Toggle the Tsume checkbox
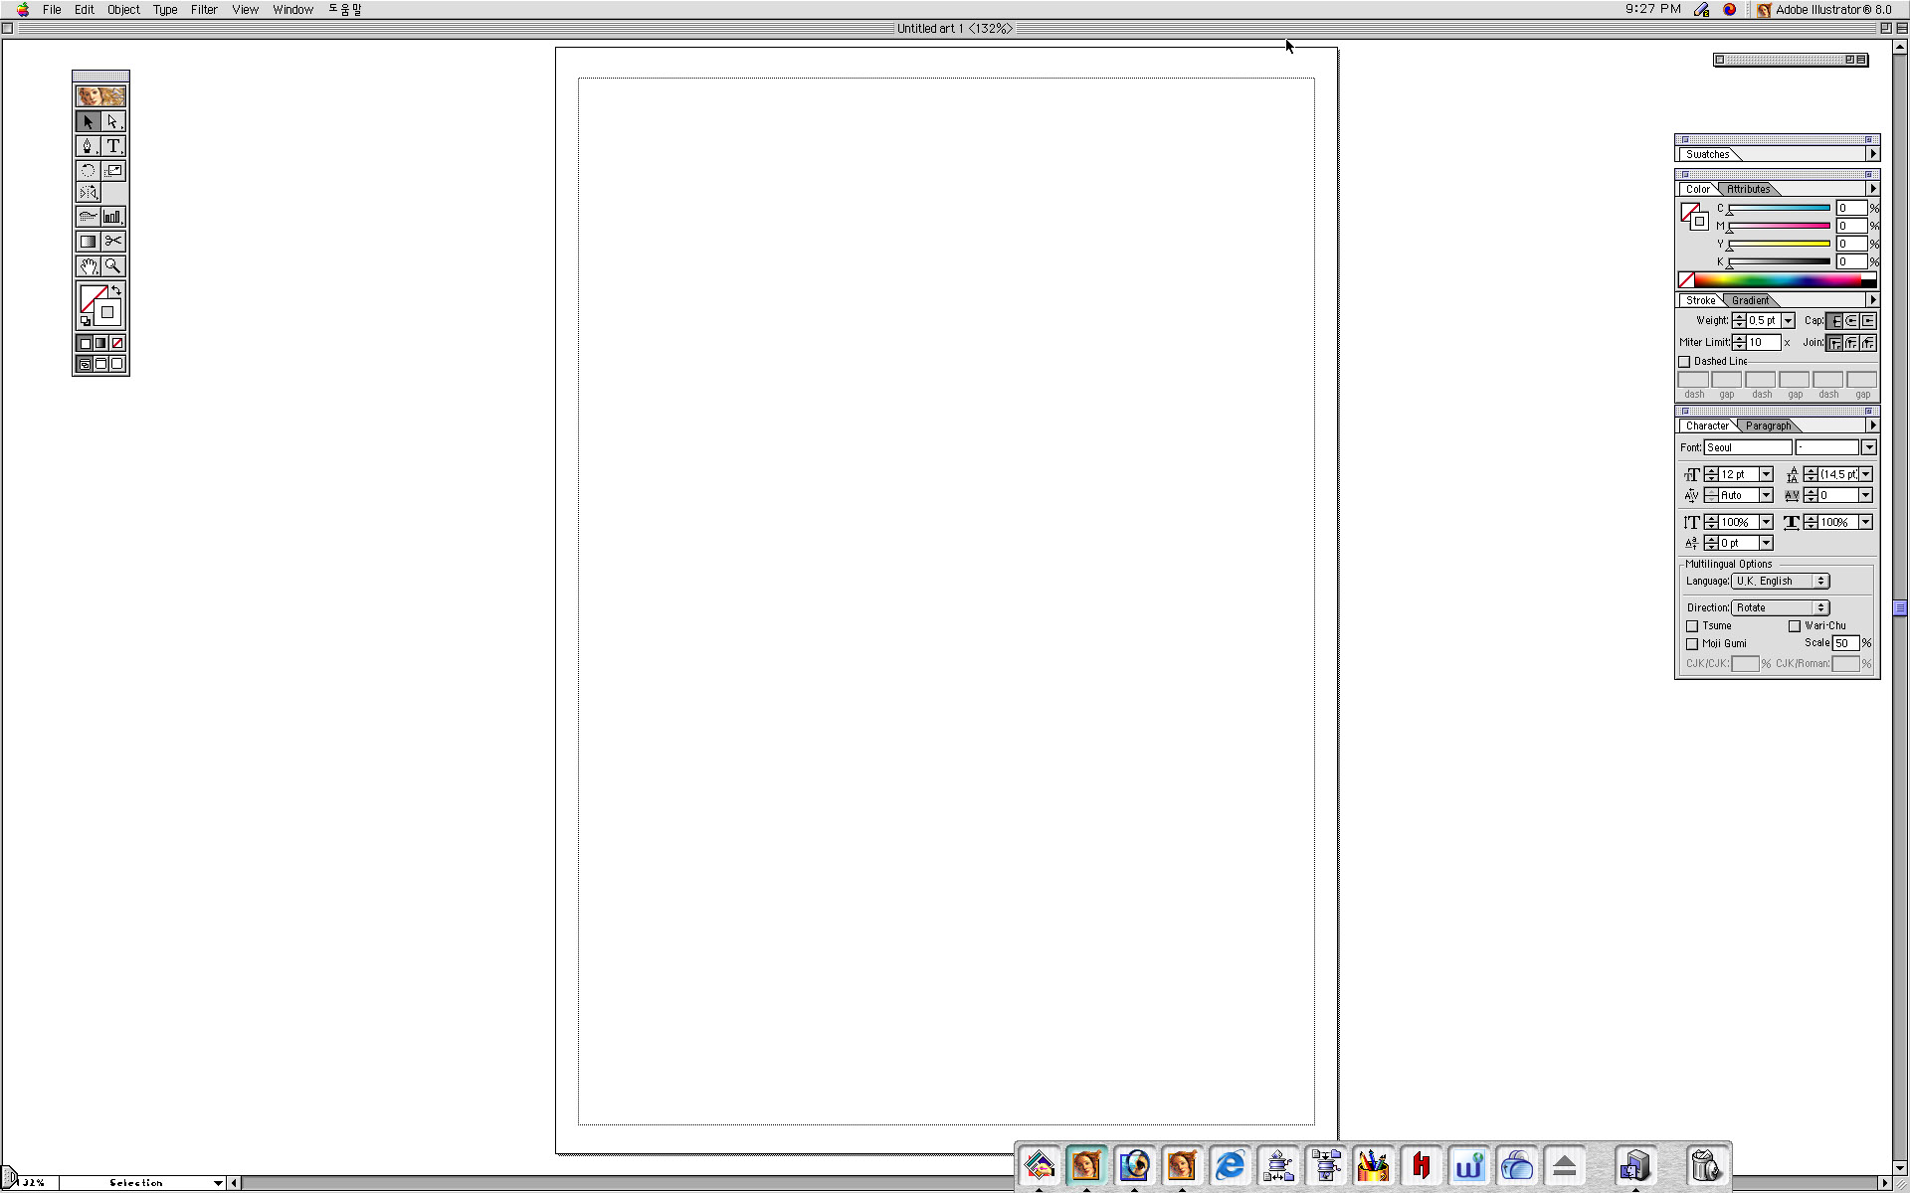Image resolution: width=1910 pixels, height=1193 pixels. 1692,626
